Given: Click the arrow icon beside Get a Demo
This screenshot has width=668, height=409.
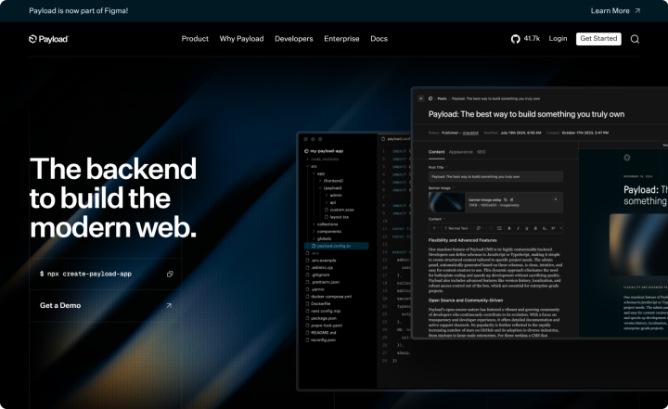Looking at the screenshot, I should [169, 305].
